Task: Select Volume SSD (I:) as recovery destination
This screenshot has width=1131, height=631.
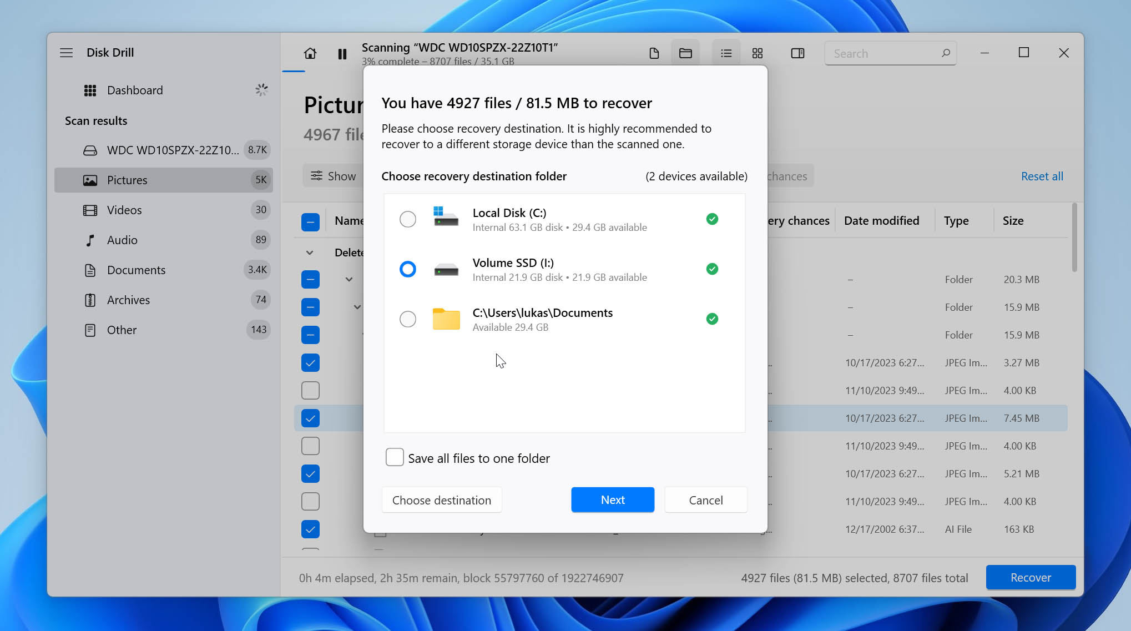Action: (x=407, y=268)
